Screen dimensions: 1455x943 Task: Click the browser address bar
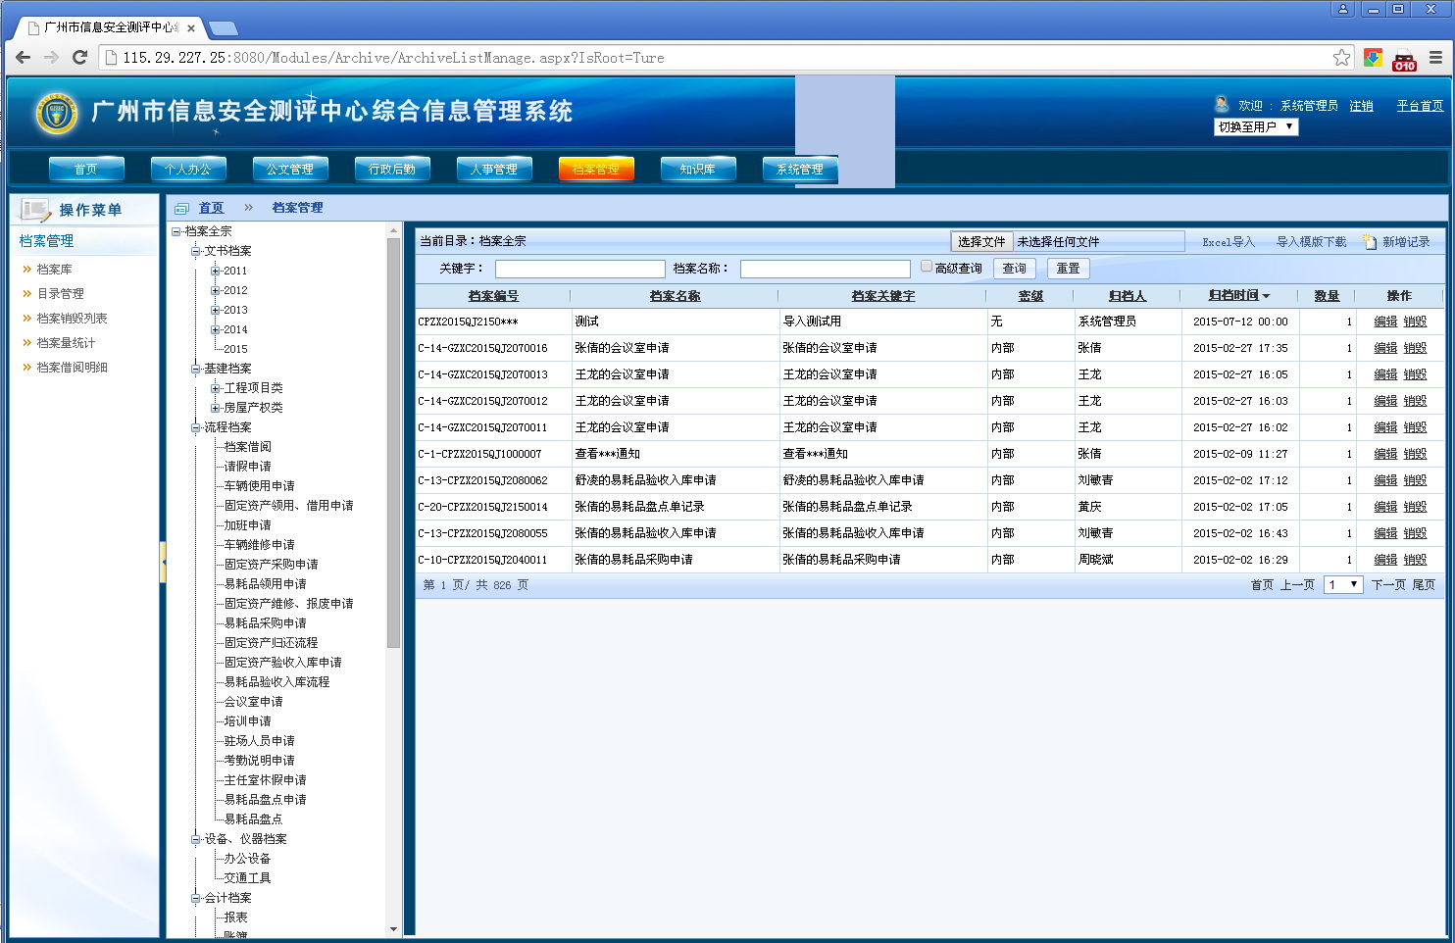tap(724, 58)
